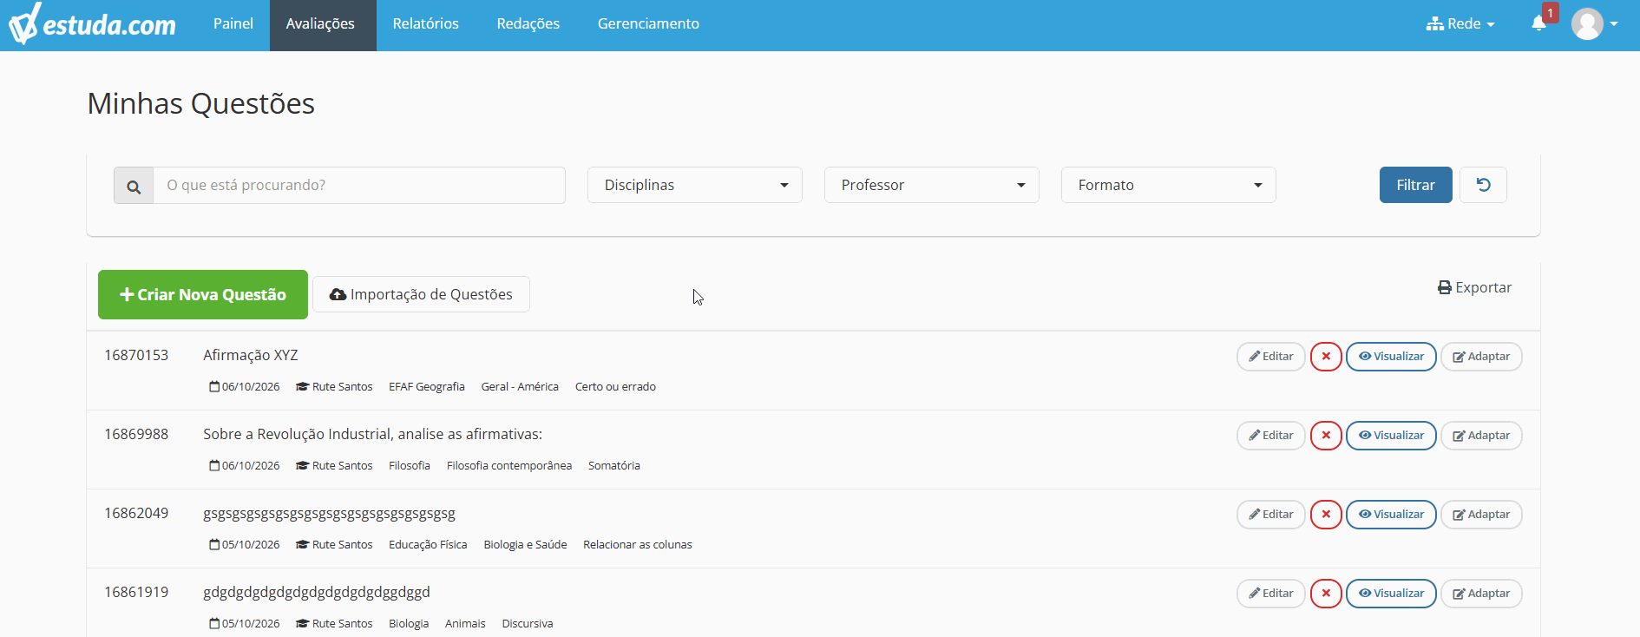Click question title 'Afirmação XYZ'
This screenshot has height=637, width=1640.
(x=251, y=355)
